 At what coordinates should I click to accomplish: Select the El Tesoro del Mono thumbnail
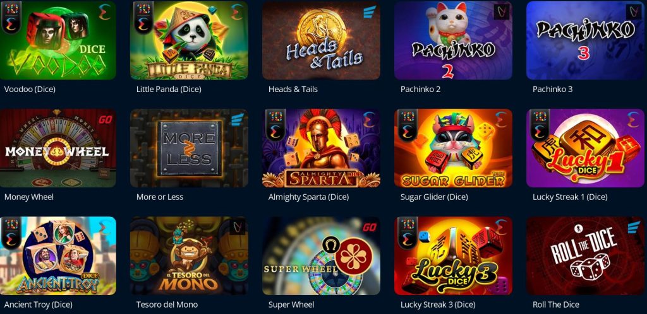(x=189, y=256)
